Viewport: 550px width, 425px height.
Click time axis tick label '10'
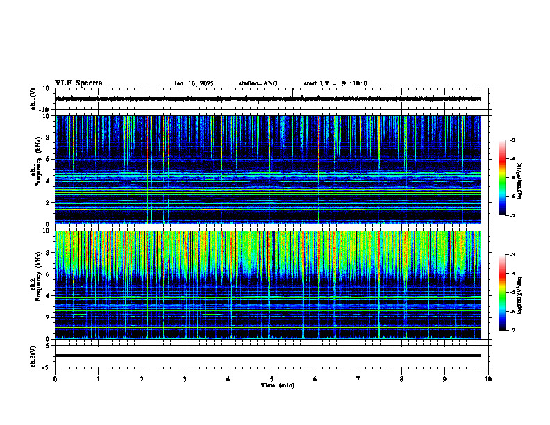tap(488, 379)
